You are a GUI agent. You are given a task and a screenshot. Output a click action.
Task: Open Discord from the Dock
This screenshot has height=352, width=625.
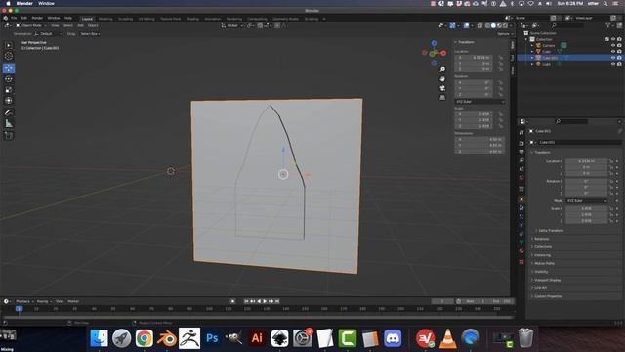(x=393, y=338)
